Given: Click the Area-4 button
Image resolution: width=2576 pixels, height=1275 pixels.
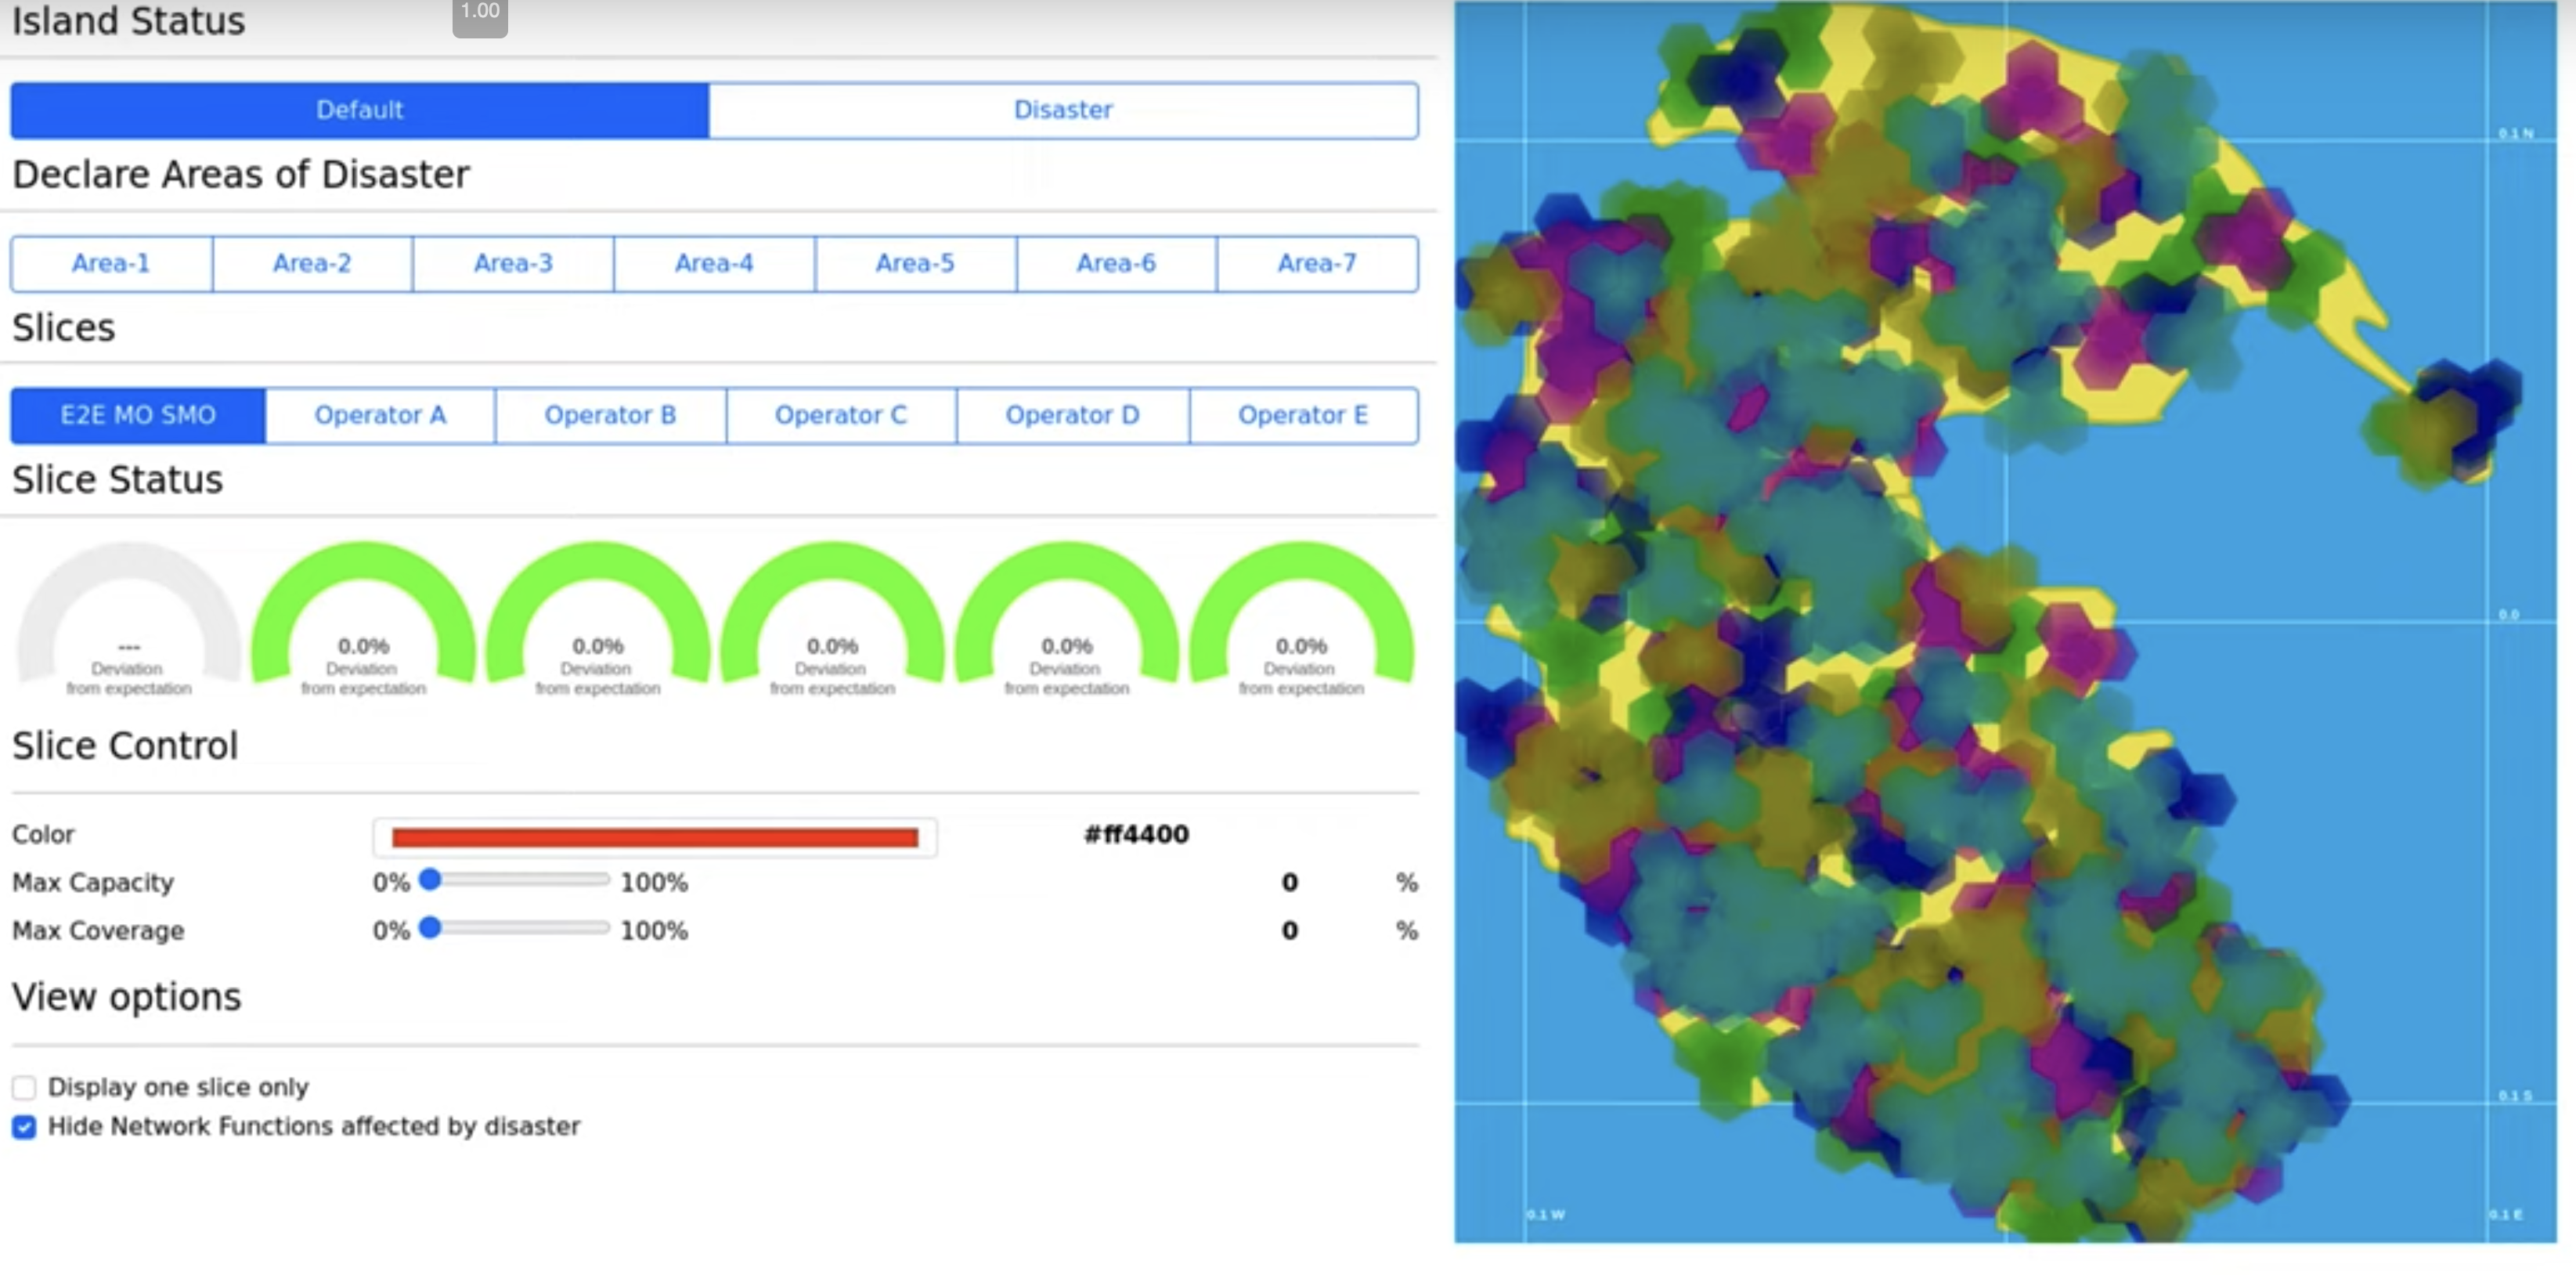Looking at the screenshot, I should (714, 263).
